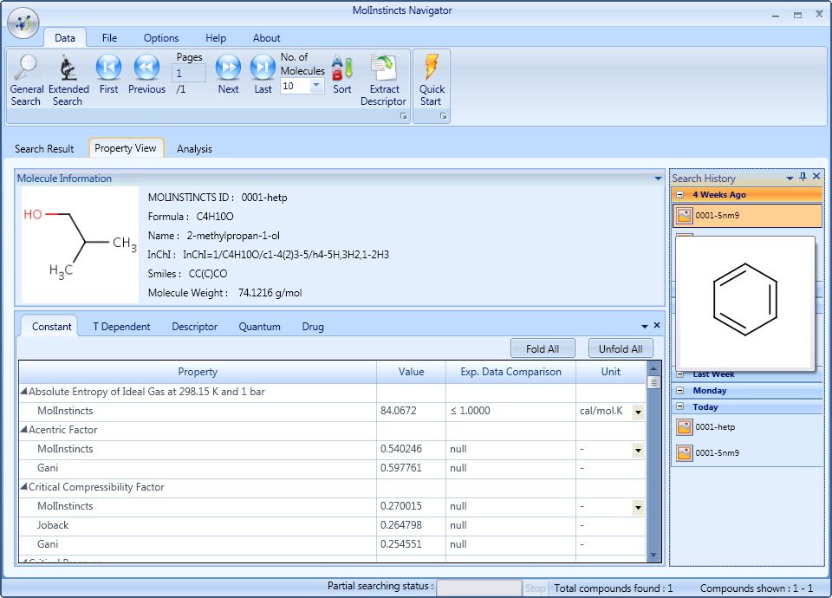Click the Exp. Data Comparison column header

click(x=511, y=372)
